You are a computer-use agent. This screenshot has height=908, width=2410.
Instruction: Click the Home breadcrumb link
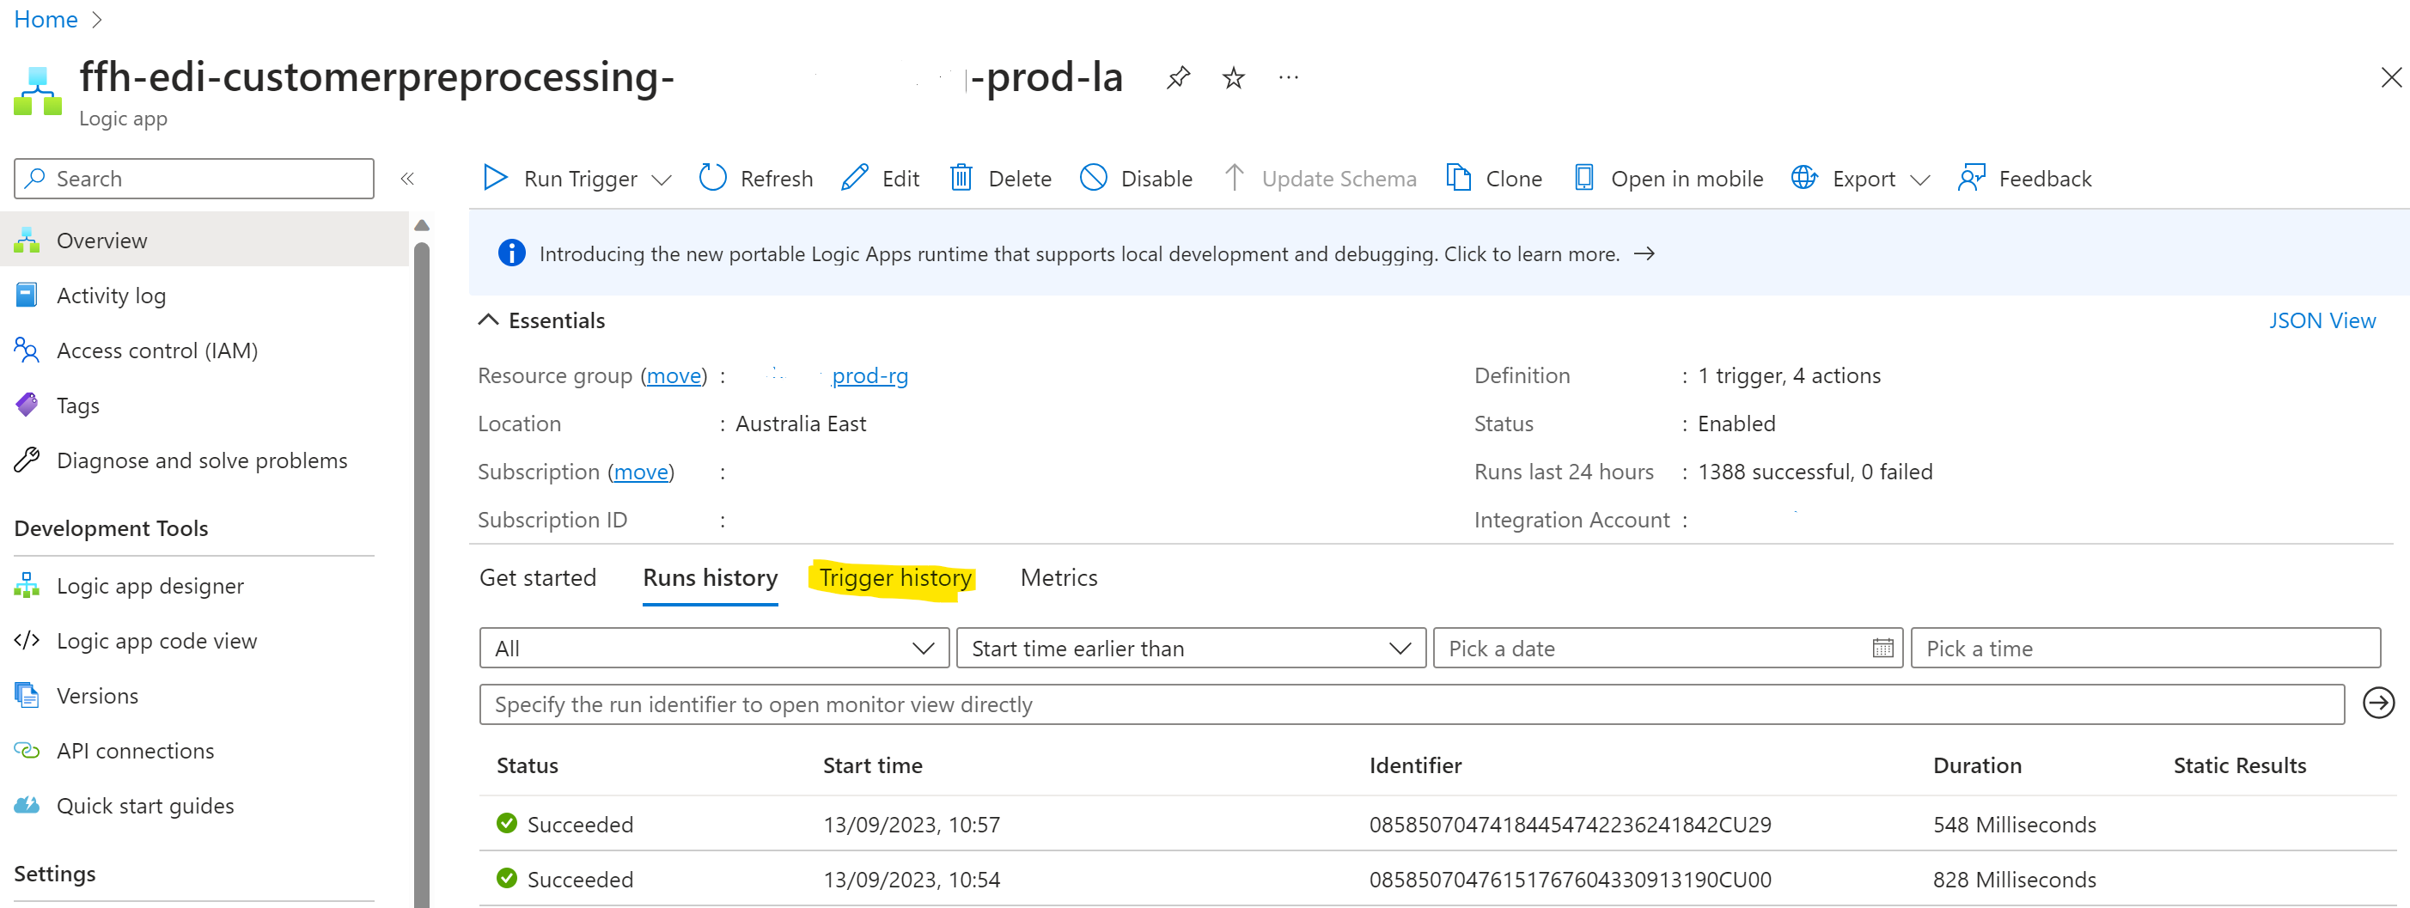(x=46, y=19)
